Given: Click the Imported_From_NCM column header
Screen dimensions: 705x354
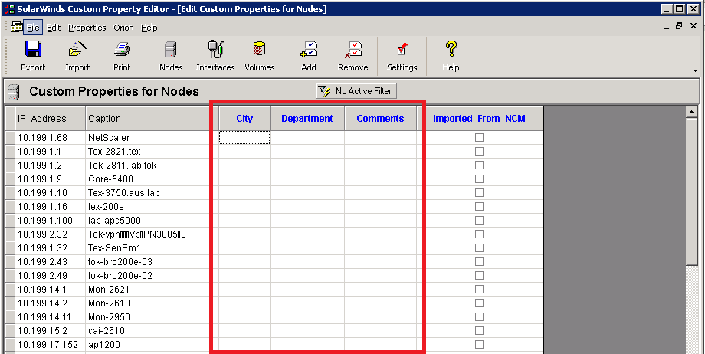Looking at the screenshot, I should pos(479,118).
